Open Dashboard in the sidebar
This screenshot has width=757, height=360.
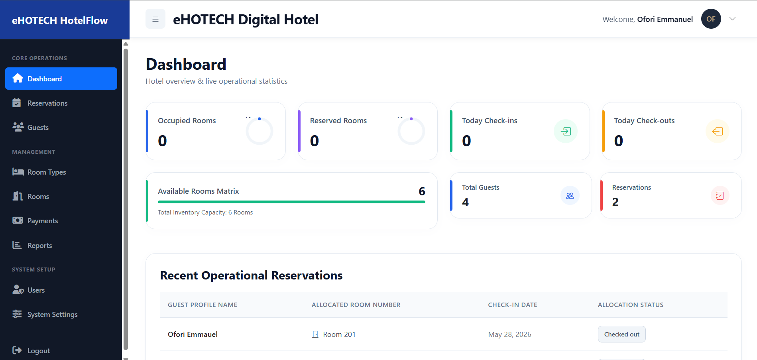pyautogui.click(x=61, y=79)
